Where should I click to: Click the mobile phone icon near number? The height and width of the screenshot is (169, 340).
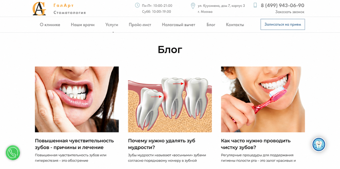pyautogui.click(x=255, y=5)
